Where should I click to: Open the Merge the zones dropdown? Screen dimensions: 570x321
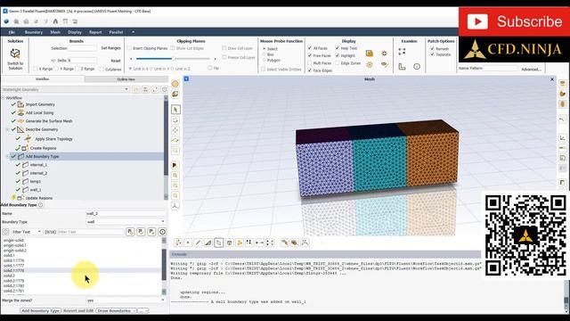126,300
